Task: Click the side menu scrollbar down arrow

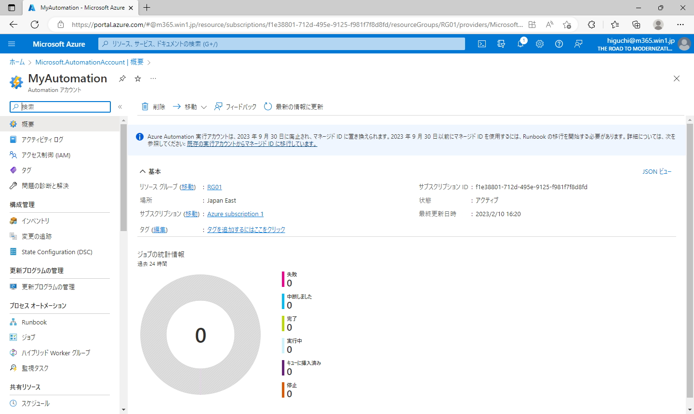Action: pos(124,410)
